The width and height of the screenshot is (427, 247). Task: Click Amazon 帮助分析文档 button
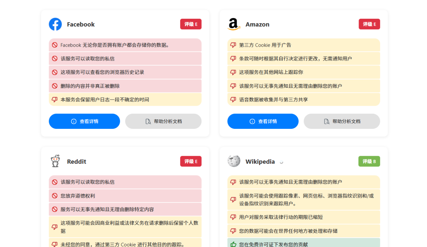pyautogui.click(x=342, y=121)
